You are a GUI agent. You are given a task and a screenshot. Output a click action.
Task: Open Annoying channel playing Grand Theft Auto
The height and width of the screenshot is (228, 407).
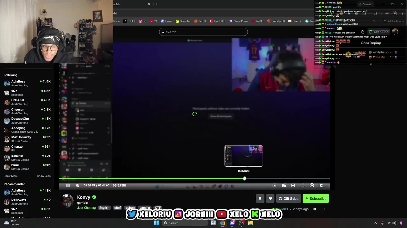tap(27, 130)
